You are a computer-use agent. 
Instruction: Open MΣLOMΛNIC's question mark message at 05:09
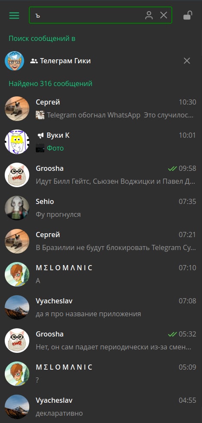point(101,374)
